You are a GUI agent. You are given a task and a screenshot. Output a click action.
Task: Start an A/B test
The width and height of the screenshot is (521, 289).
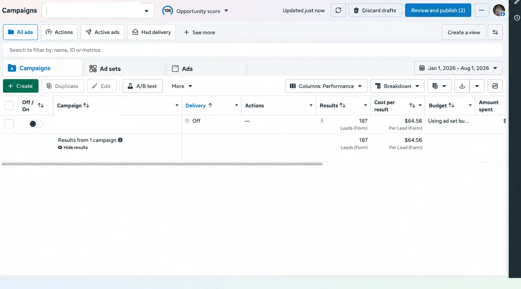coord(143,86)
